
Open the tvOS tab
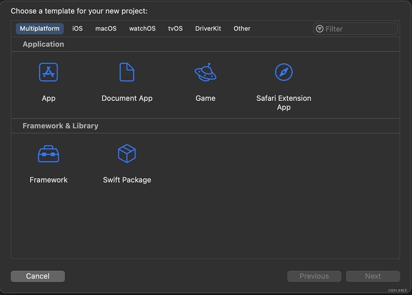pos(175,28)
